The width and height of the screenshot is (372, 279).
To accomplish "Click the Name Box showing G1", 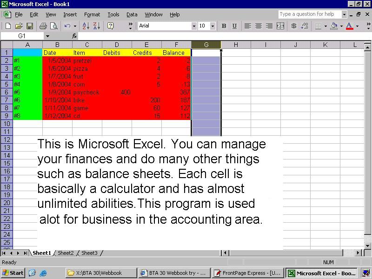I will click(x=22, y=36).
